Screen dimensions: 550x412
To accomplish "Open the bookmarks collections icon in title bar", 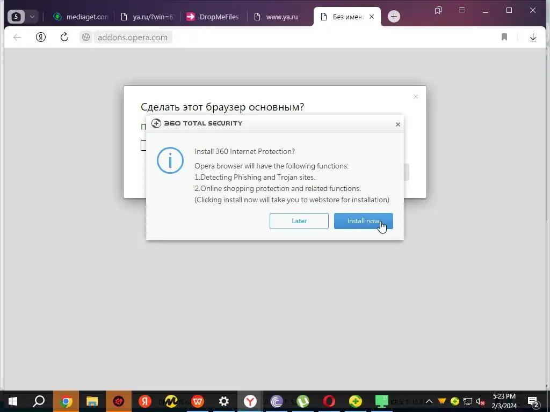I will (438, 10).
